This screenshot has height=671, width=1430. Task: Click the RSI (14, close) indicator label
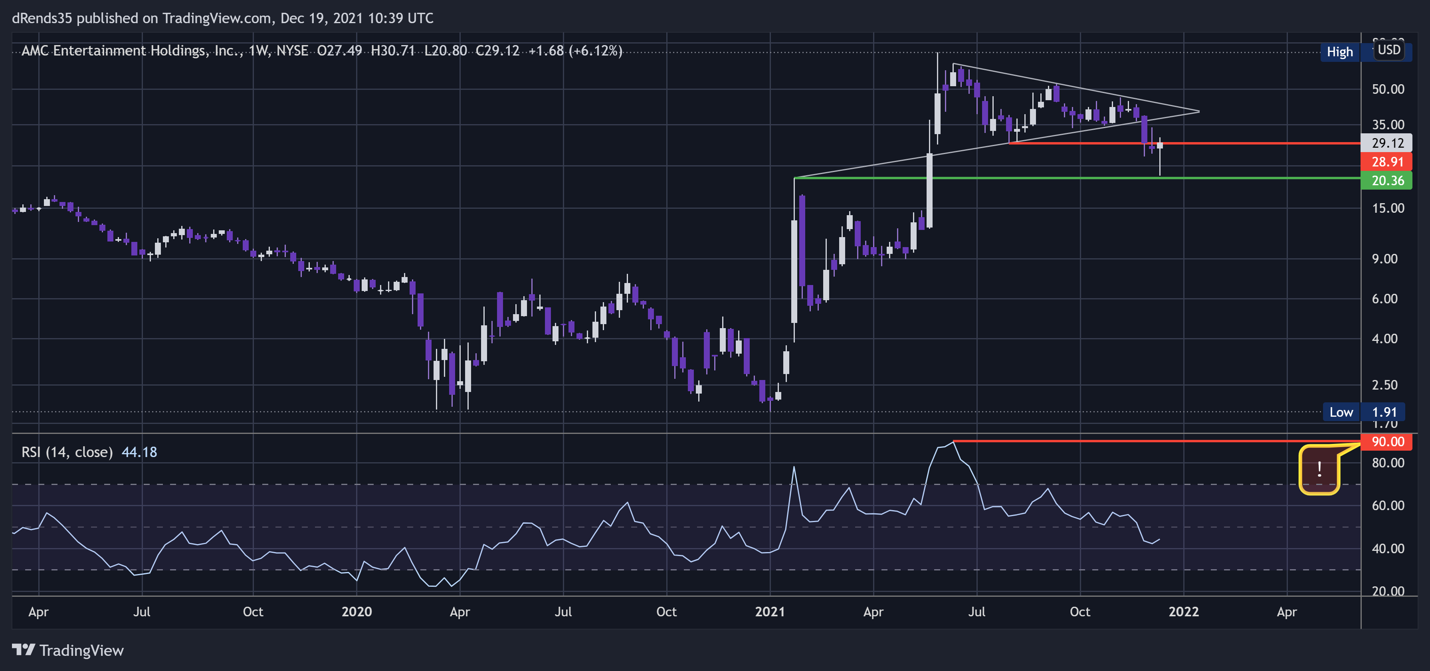(67, 452)
